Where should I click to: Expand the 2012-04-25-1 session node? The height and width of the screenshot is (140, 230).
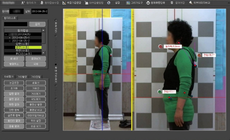10,38
